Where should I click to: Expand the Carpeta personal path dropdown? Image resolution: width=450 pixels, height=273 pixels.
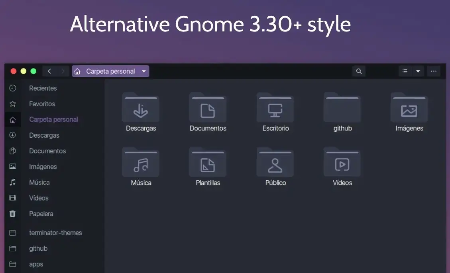pyautogui.click(x=144, y=71)
